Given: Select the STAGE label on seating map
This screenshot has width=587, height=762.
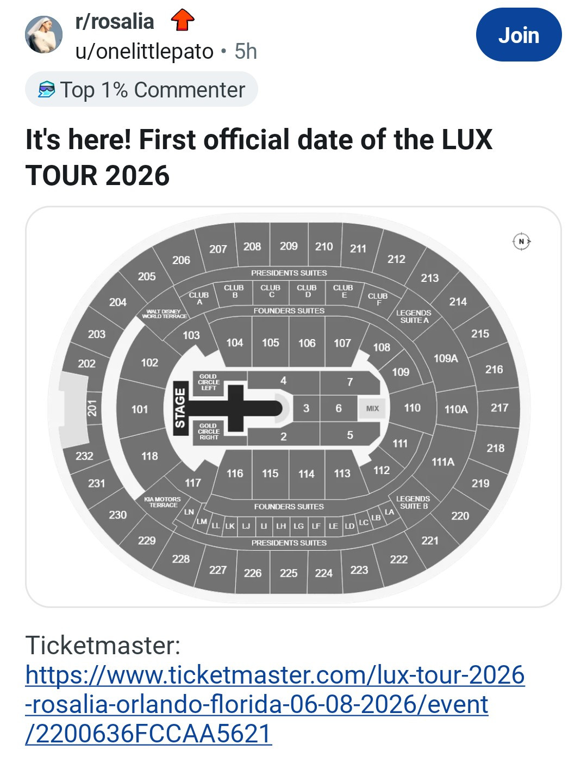Looking at the screenshot, I should 180,408.
